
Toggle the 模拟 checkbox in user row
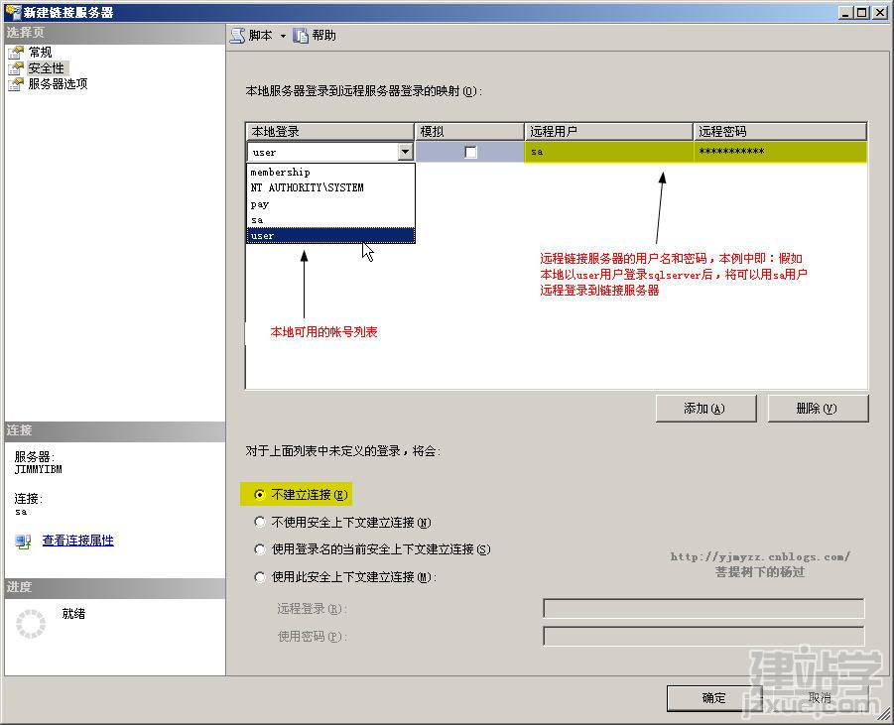470,152
